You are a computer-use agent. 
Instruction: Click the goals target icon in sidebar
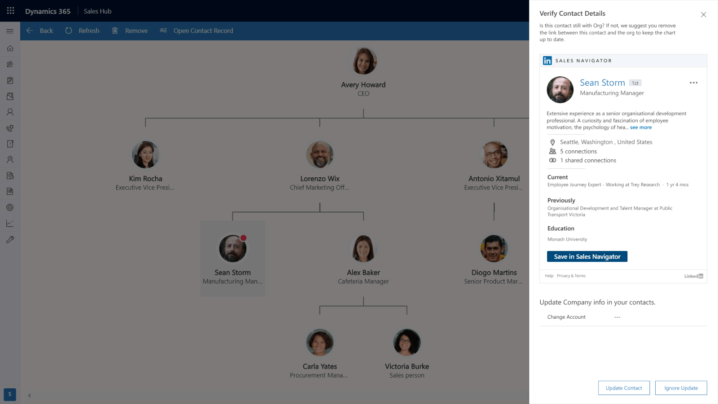pyautogui.click(x=10, y=207)
